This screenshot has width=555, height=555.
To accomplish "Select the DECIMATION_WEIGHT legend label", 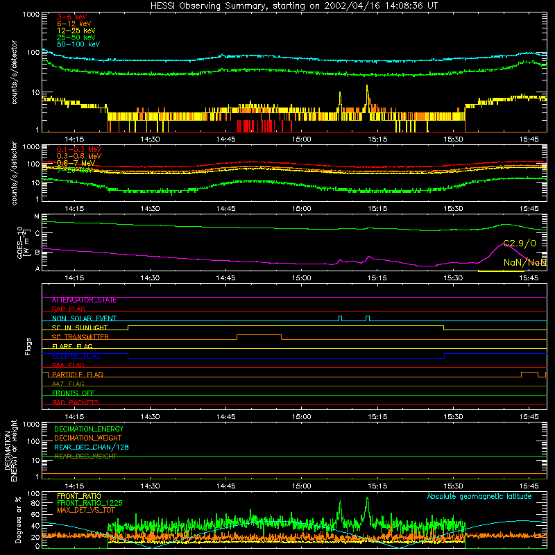I will [88, 438].
